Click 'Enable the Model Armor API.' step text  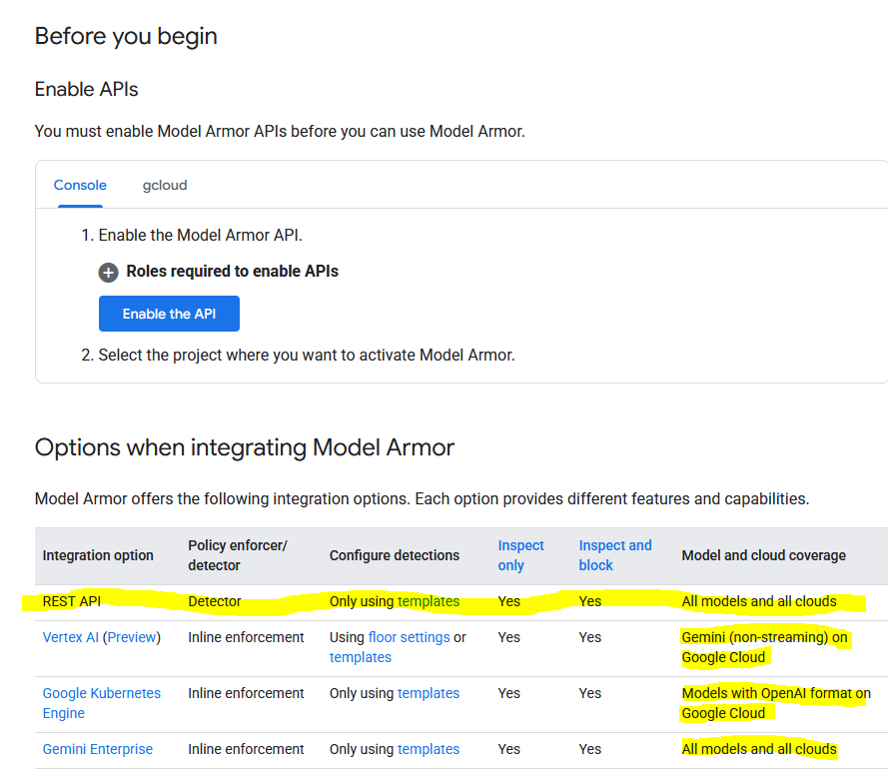coord(201,235)
